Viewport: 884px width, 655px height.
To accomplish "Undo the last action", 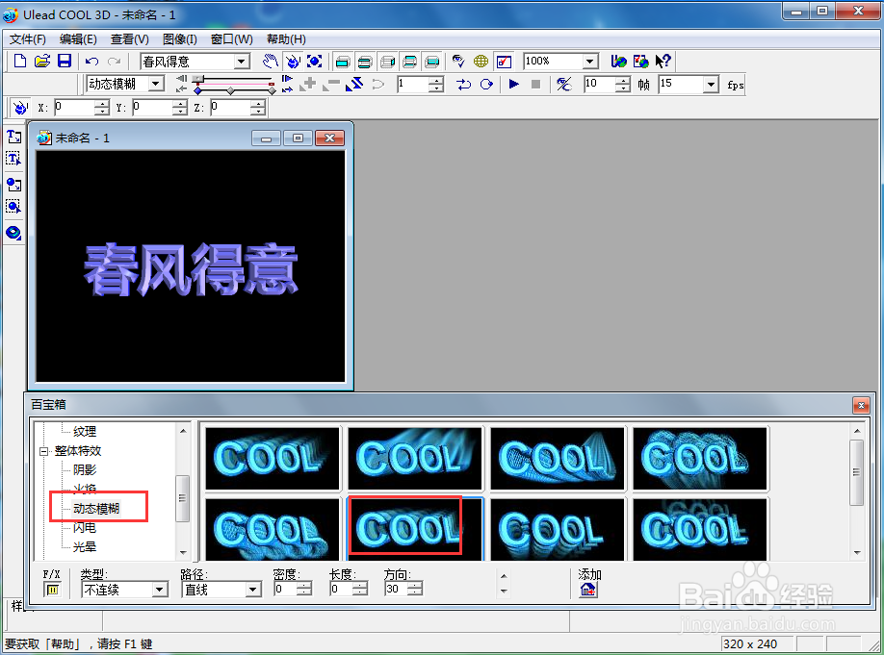I will 91,61.
